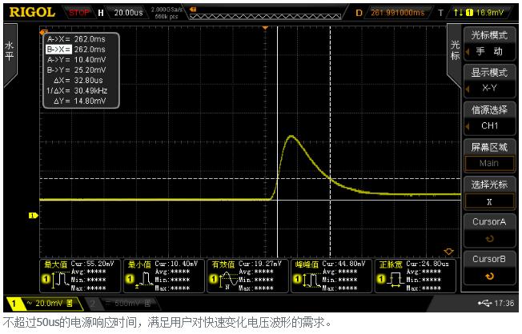This screenshot has width=522, height=334.
Task: Click the USB connection status icon
Action: (x=485, y=304)
